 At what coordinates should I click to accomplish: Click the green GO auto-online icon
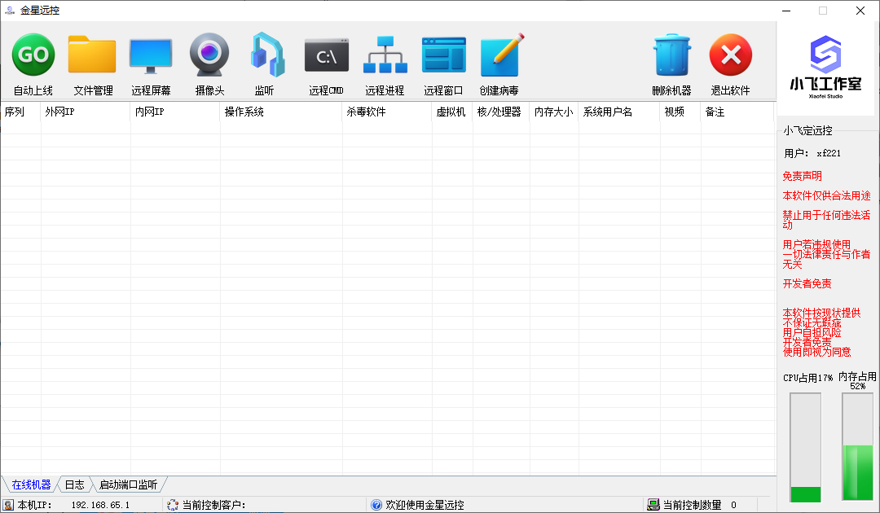pyautogui.click(x=33, y=55)
